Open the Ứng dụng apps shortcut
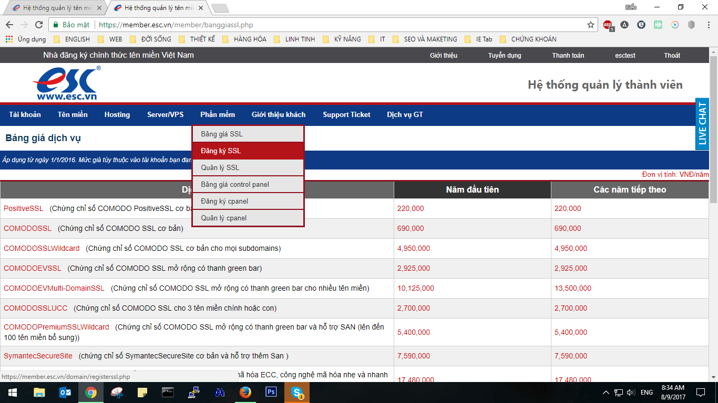 point(26,39)
